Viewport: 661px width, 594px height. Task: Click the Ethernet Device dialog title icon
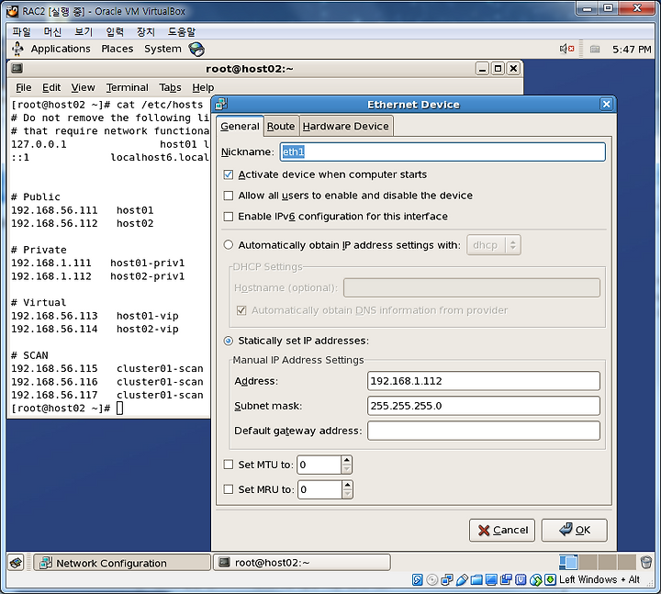click(x=221, y=104)
